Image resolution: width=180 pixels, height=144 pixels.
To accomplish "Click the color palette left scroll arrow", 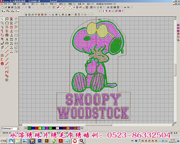I will [x=26, y=128].
